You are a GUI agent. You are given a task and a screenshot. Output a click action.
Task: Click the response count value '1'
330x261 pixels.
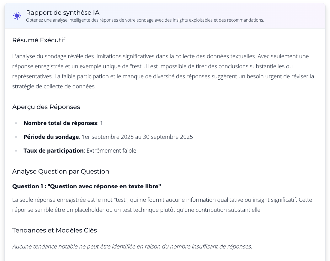(101, 123)
